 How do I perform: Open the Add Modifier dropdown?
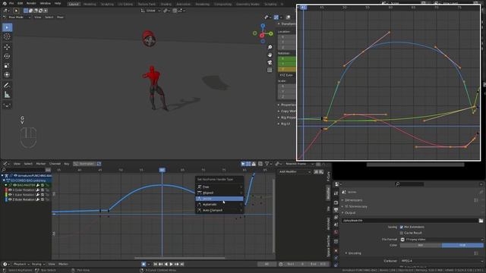coord(295,171)
